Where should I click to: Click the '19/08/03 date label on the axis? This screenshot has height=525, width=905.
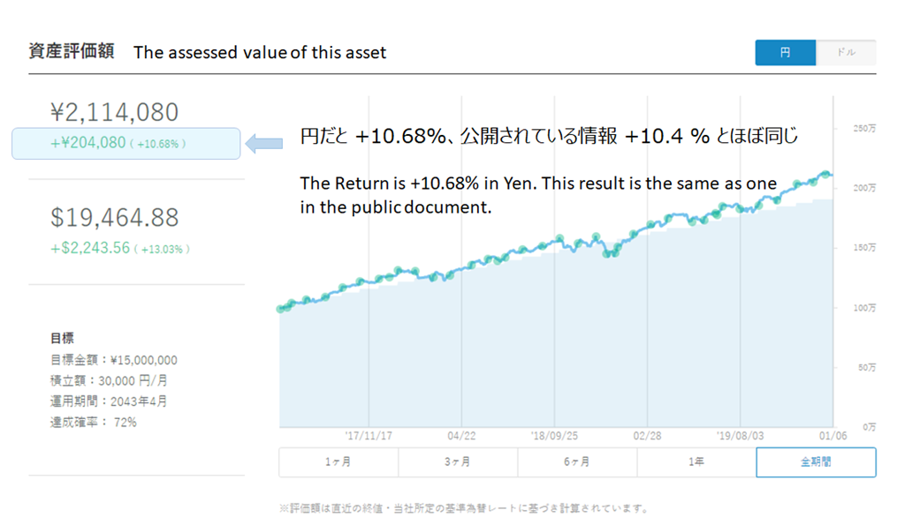click(740, 436)
